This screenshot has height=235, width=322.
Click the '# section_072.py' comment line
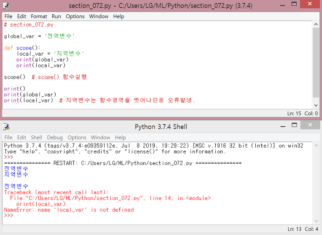coord(29,24)
